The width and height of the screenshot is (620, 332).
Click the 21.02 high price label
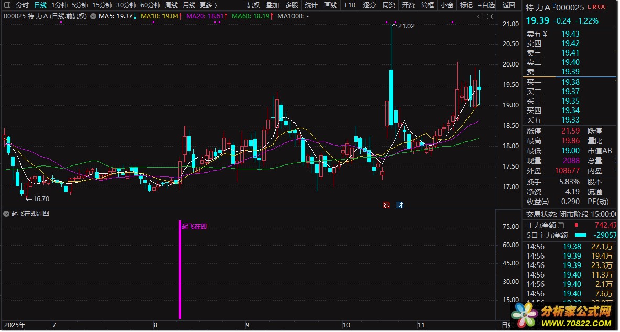click(406, 26)
